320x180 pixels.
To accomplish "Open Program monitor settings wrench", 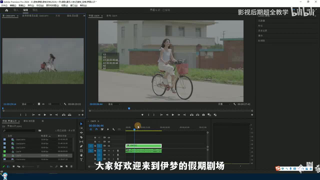I will coord(234,104).
